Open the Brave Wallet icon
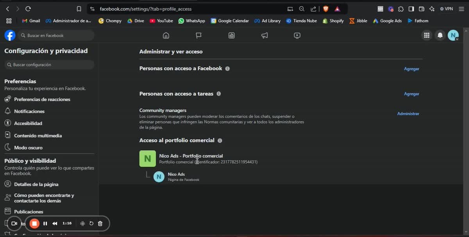 click(421, 9)
